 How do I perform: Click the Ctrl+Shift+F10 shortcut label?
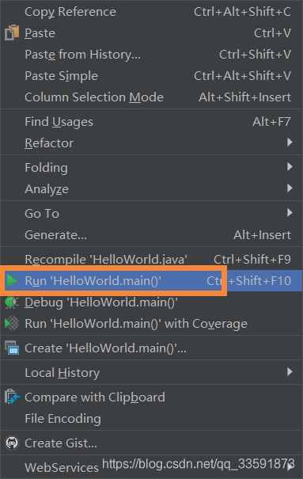[249, 280]
